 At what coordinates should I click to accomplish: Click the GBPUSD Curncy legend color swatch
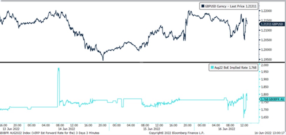point(202,6)
